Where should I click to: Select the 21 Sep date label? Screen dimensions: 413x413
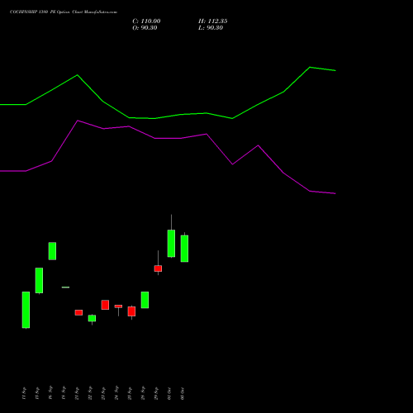tap(77, 393)
